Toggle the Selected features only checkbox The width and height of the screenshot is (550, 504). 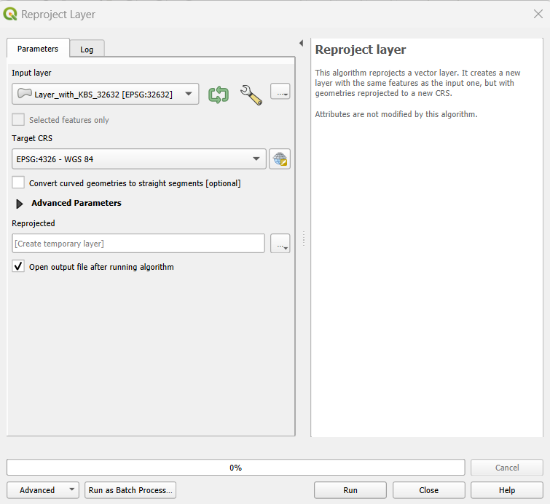18,120
